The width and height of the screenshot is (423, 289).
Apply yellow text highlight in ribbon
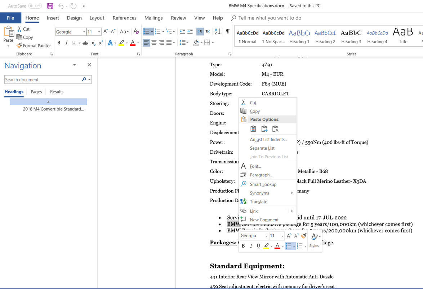121,42
